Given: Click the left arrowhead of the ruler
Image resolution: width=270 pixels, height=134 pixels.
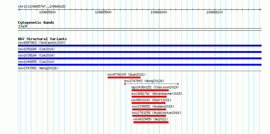Looking at the screenshot, I should tap(19, 9).
